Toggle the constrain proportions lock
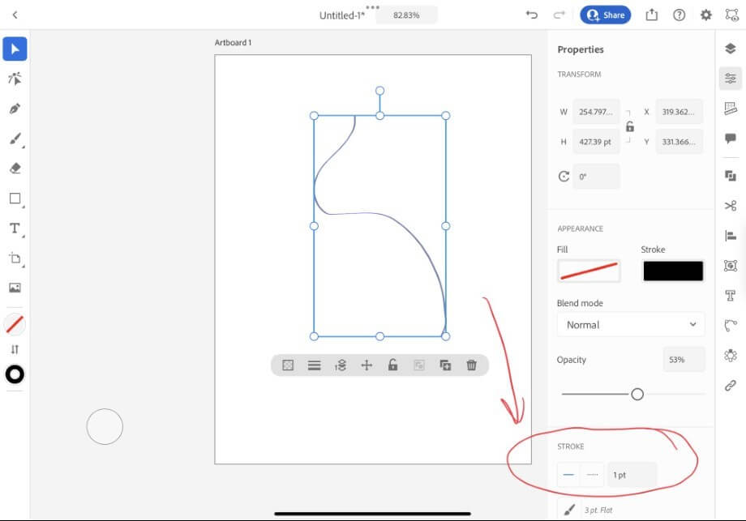 [x=630, y=126]
